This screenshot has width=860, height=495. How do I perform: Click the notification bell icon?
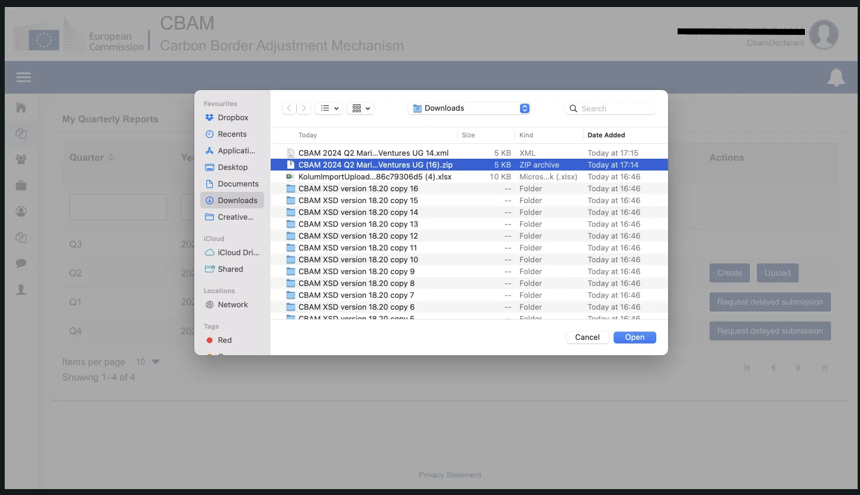836,78
